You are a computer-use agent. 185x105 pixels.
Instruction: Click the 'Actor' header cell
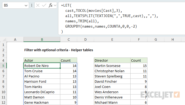click(x=42, y=60)
